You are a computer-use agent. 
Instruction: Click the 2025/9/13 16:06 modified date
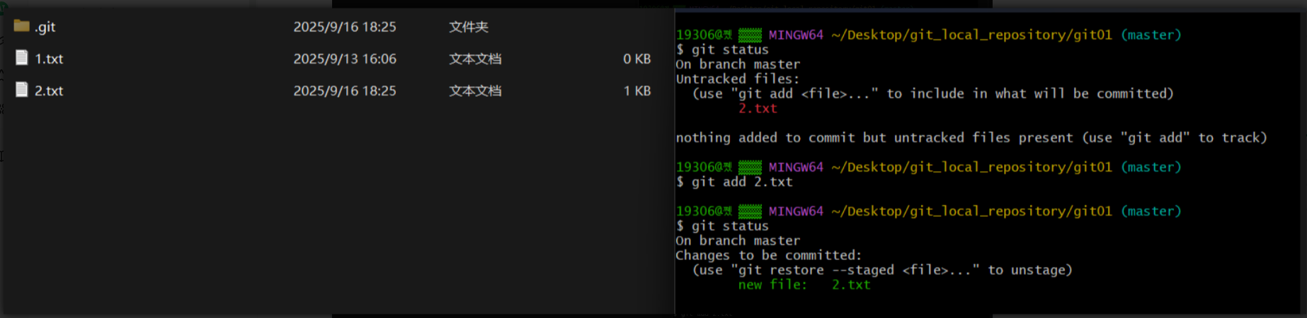pos(345,59)
